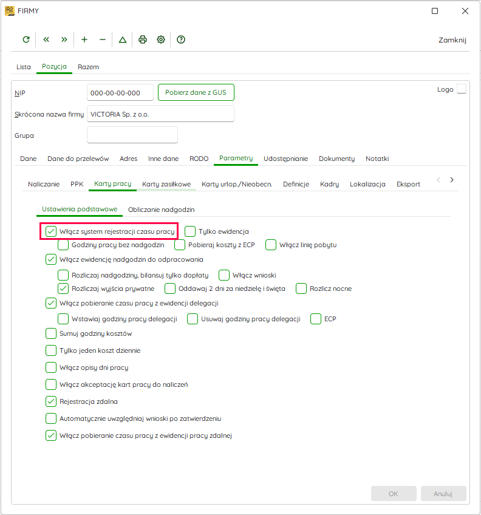Enable 'Włącz akceptację kart pracy do naliczeń'
The image size is (481, 515).
click(51, 384)
